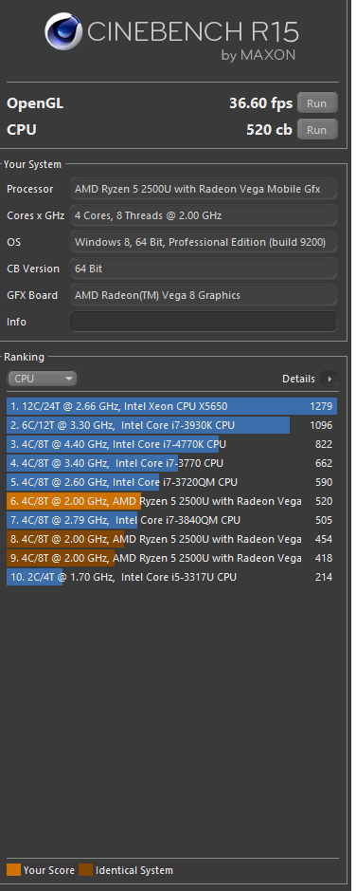The height and width of the screenshot is (891, 356).
Task: Click the empty Info input field
Action: [204, 322]
